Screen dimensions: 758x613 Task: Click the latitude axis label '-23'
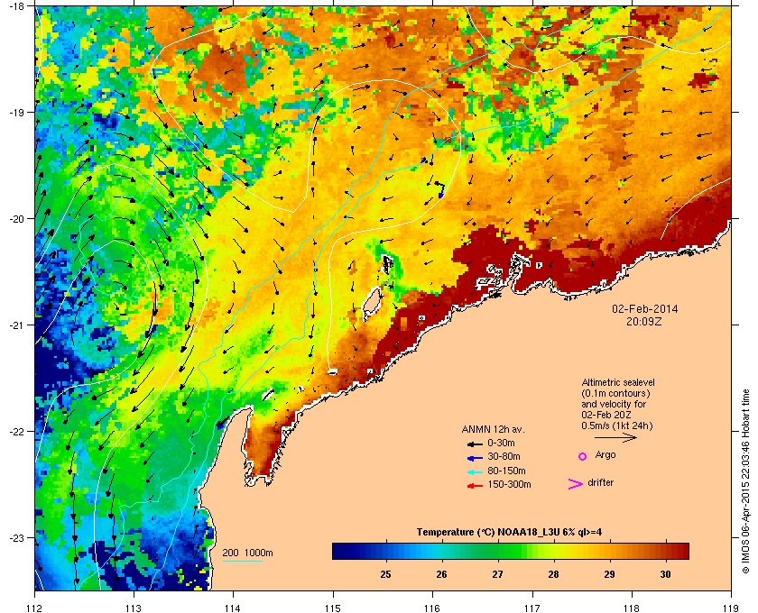17,537
